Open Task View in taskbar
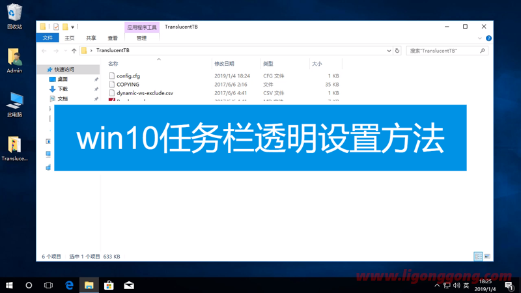This screenshot has width=521, height=293. tap(48, 285)
